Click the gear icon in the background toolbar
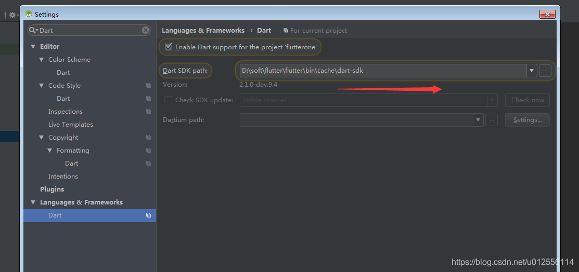This screenshot has width=579, height=272. (12, 15)
